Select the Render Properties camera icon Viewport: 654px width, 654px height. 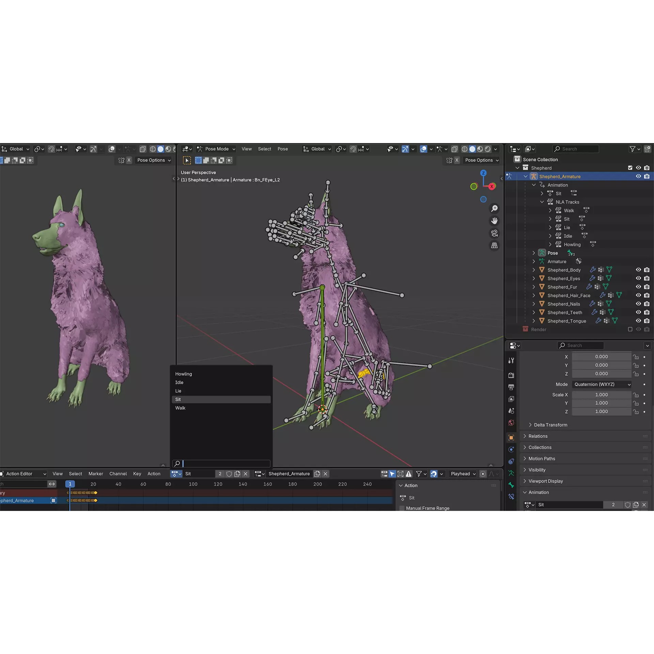click(x=511, y=375)
